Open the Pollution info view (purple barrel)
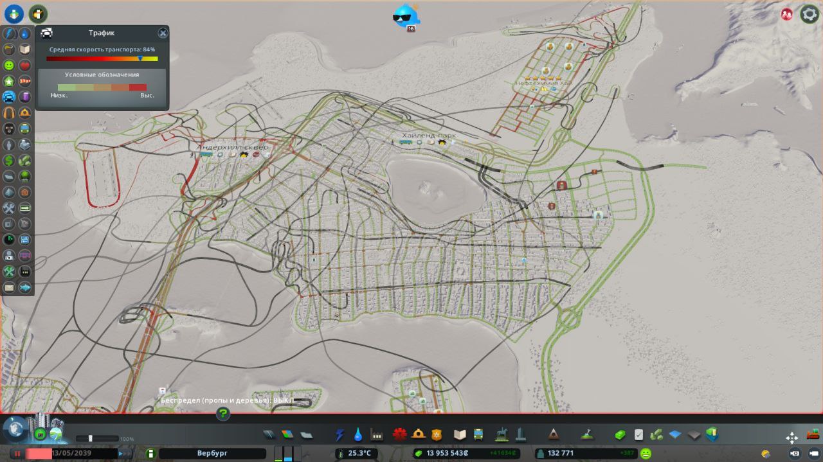823x462 pixels. pos(24,97)
